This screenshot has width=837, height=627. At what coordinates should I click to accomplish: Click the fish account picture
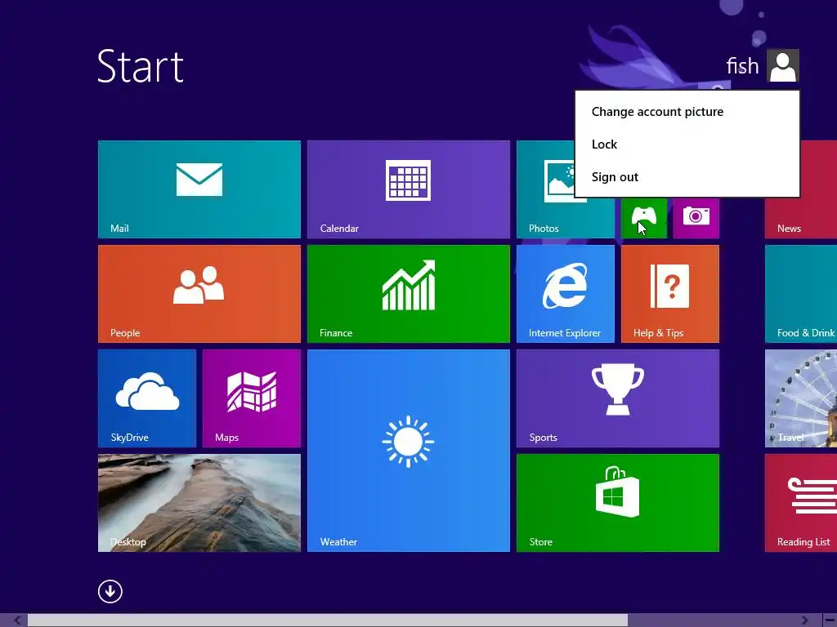tap(782, 65)
